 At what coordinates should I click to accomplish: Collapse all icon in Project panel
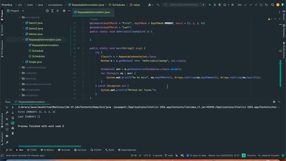(58, 11)
